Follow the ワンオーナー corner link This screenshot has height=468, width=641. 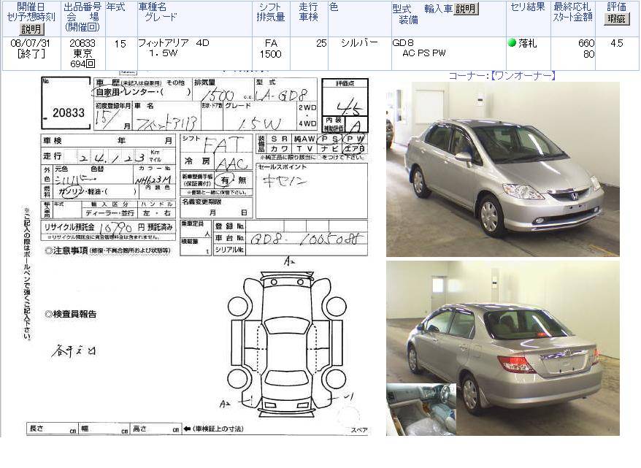(523, 76)
